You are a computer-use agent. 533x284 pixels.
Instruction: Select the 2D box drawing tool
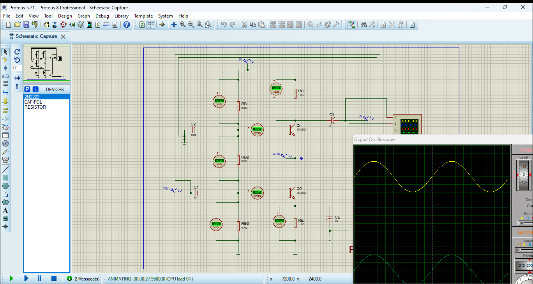pos(5,178)
